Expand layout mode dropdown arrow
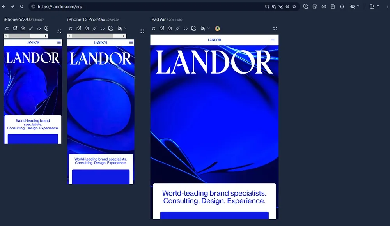Viewport: 390px width, 226px height. pyautogui.click(x=378, y=6)
